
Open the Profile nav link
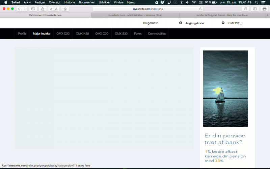(22, 33)
